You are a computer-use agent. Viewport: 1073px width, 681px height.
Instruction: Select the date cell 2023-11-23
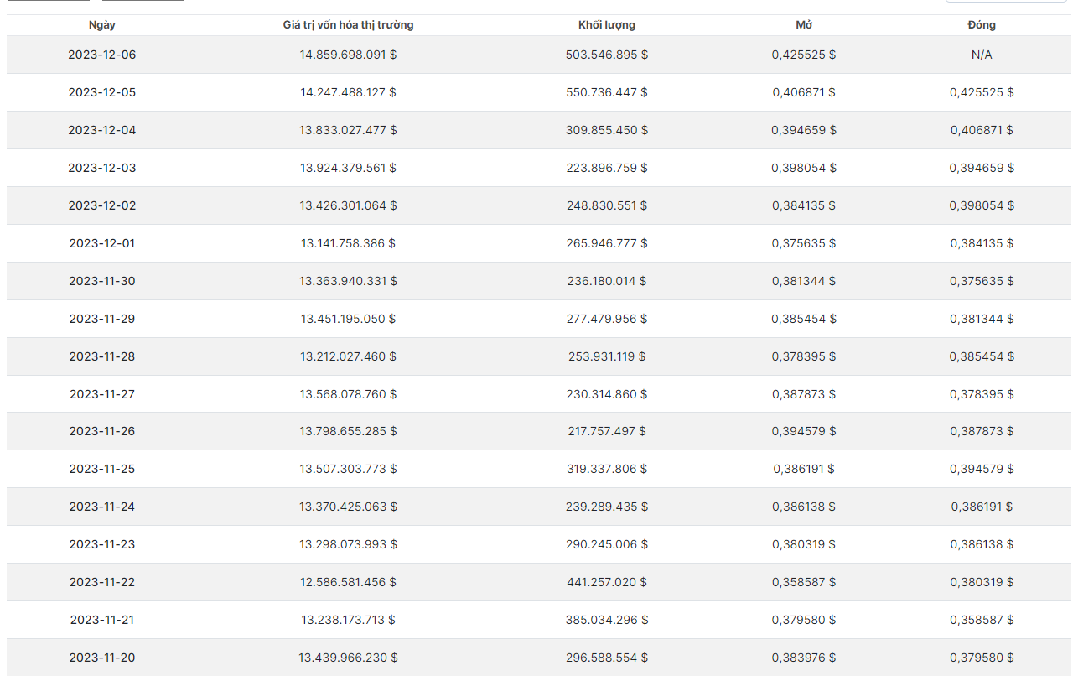[x=101, y=544]
